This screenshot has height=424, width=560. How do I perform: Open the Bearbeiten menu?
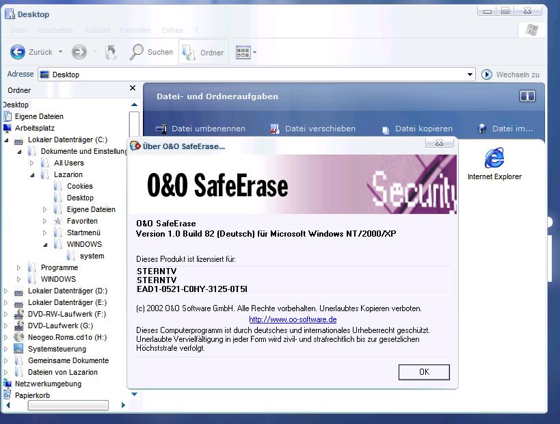click(55, 30)
